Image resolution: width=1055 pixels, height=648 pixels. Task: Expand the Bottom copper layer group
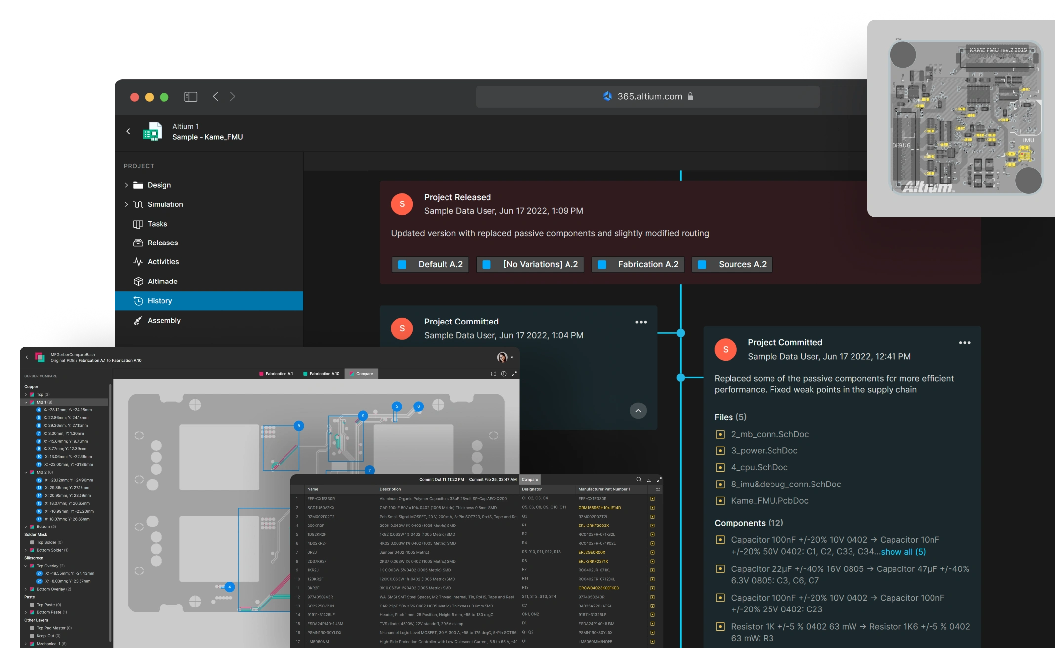point(26,526)
